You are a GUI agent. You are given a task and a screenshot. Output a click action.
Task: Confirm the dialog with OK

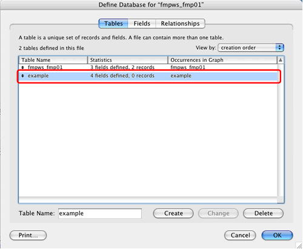pos(277,235)
